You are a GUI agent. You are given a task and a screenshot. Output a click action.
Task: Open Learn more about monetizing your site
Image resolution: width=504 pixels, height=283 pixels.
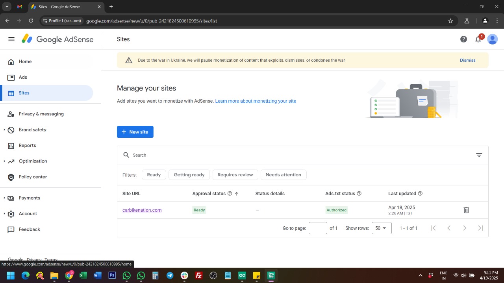[256, 101]
